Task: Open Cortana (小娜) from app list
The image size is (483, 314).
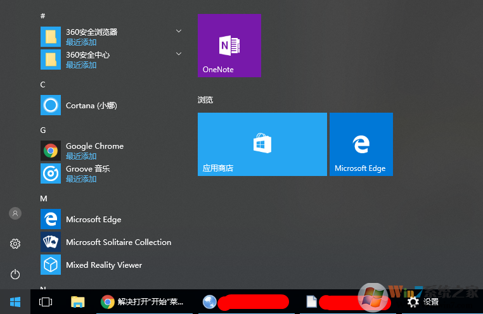Action: [91, 106]
